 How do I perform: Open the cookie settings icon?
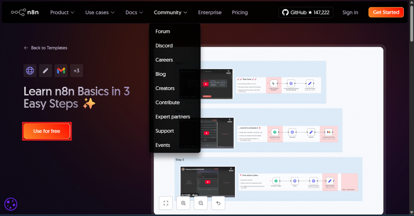coord(11,204)
